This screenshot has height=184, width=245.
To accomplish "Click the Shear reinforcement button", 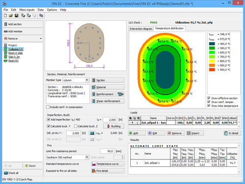I will [x=108, y=101].
